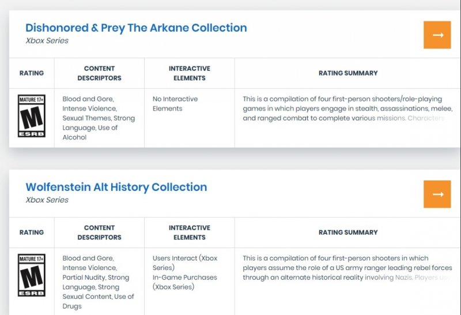Click Rating Summary header in Wolfenstein table
This screenshot has width=461, height=315.
coord(348,232)
